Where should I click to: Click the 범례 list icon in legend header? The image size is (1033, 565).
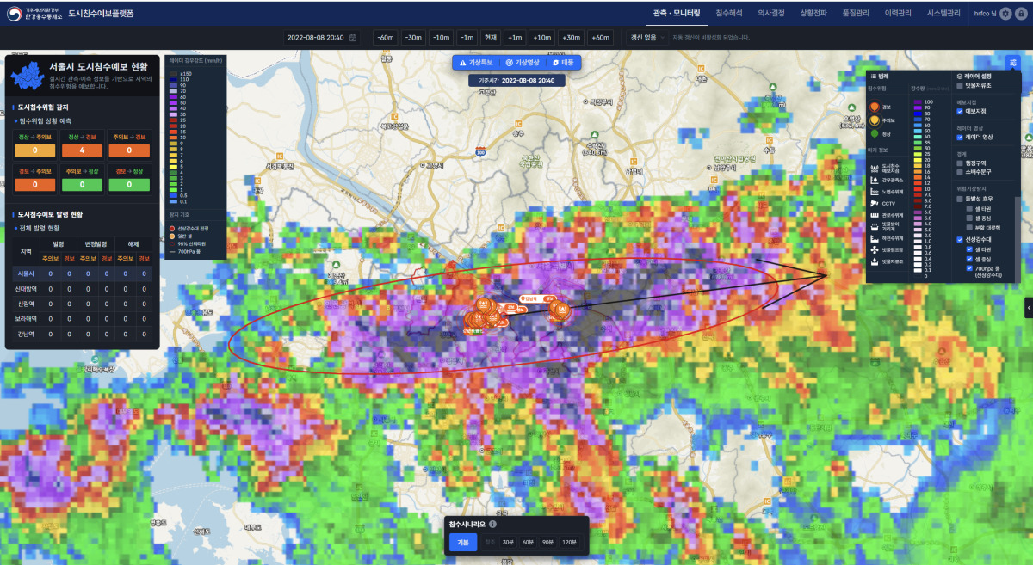pyautogui.click(x=873, y=76)
